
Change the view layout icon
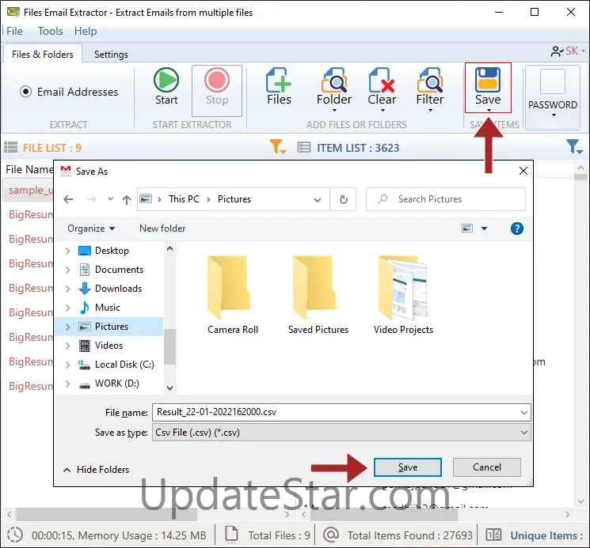pos(467,229)
